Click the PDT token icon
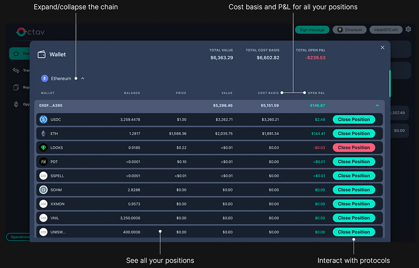 tap(43, 162)
